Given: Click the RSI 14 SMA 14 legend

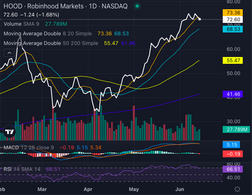Looking at the screenshot, I should [22, 169].
